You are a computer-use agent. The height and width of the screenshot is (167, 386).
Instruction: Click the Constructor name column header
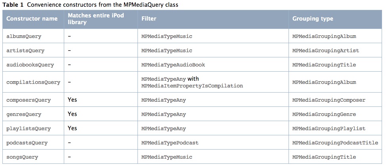click(x=32, y=19)
